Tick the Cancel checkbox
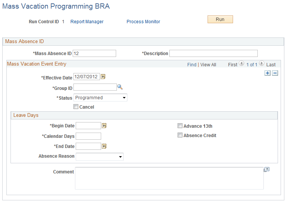Viewport: 287px width, 203px height. pyautogui.click(x=76, y=106)
